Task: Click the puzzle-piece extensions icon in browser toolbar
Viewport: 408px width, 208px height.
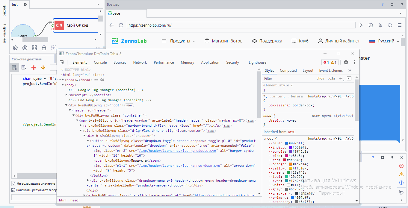Action: [x=390, y=25]
